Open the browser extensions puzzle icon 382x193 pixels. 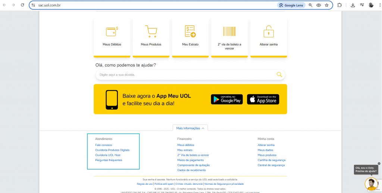339,5
